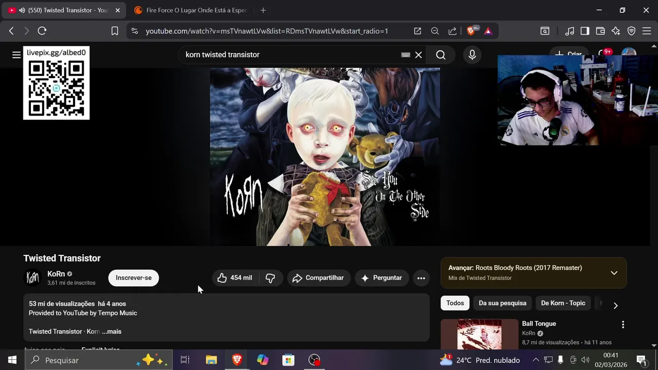Open the browser main hamburger menu
This screenshot has height=370, width=658.
[647, 31]
